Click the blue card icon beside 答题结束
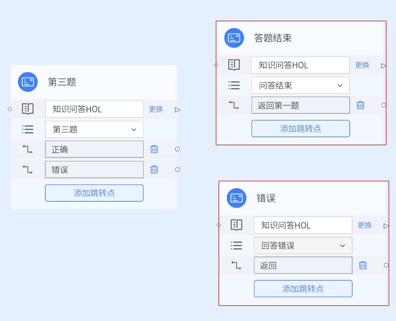Screen dimensions: 396x321 [234, 38]
